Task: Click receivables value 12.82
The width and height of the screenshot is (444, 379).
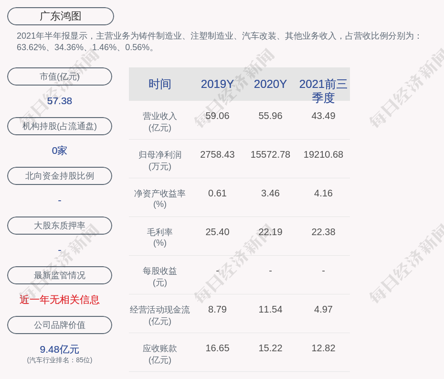Action: [323, 348]
